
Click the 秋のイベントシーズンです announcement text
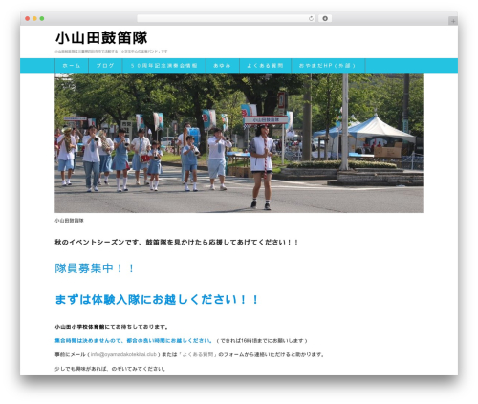coord(177,243)
